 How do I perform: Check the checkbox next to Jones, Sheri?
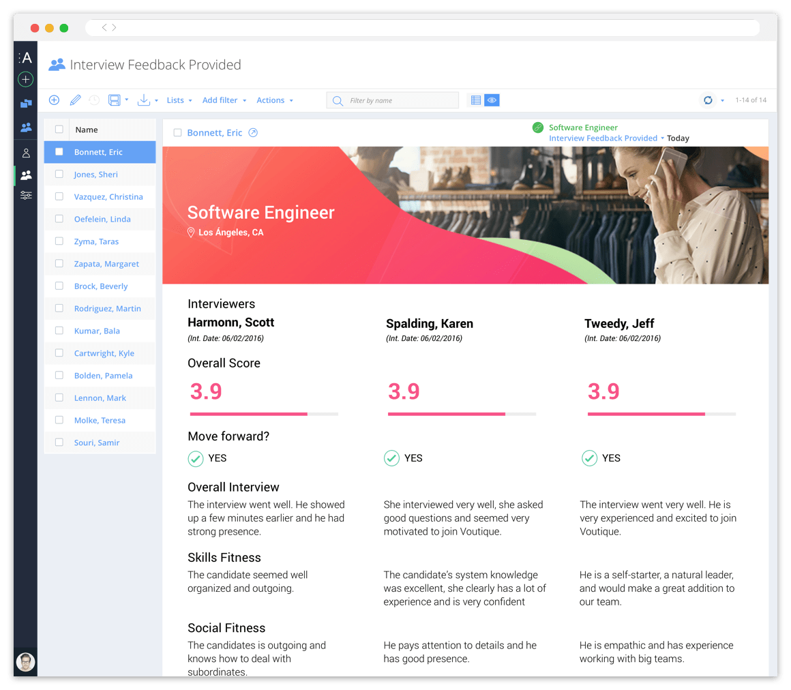[58, 174]
